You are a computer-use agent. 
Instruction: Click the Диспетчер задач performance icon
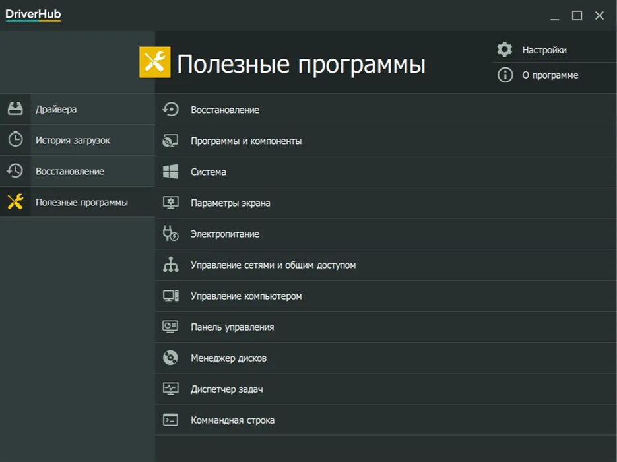click(x=170, y=389)
